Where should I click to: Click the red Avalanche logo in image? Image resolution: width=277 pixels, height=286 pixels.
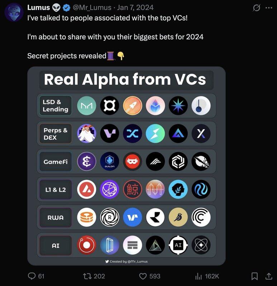[x=87, y=189]
